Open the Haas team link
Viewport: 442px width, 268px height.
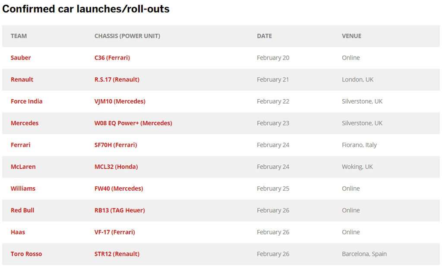pyautogui.click(x=18, y=232)
